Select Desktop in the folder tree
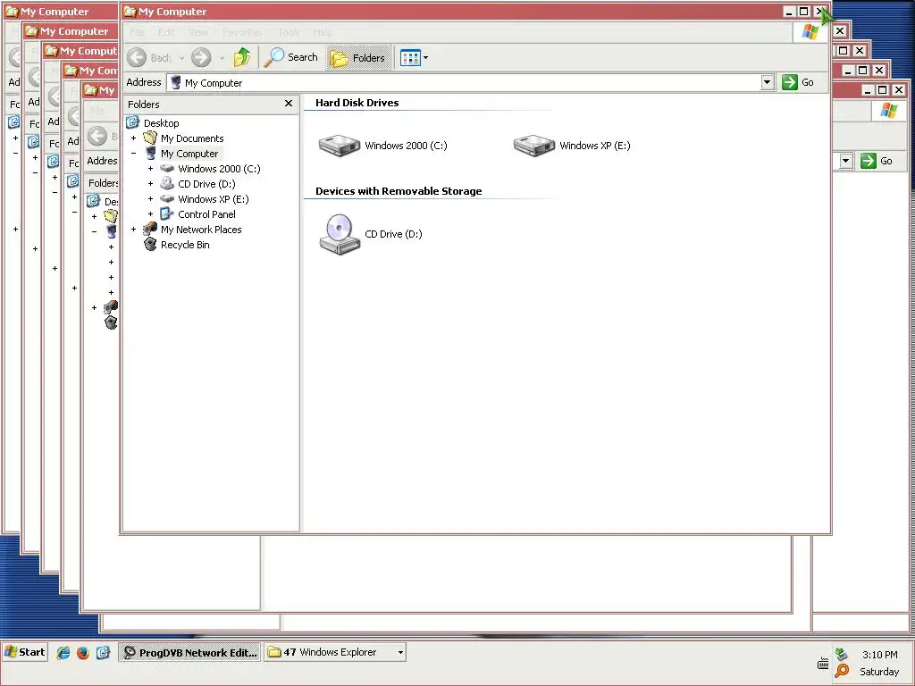The height and width of the screenshot is (686, 915). [x=161, y=123]
